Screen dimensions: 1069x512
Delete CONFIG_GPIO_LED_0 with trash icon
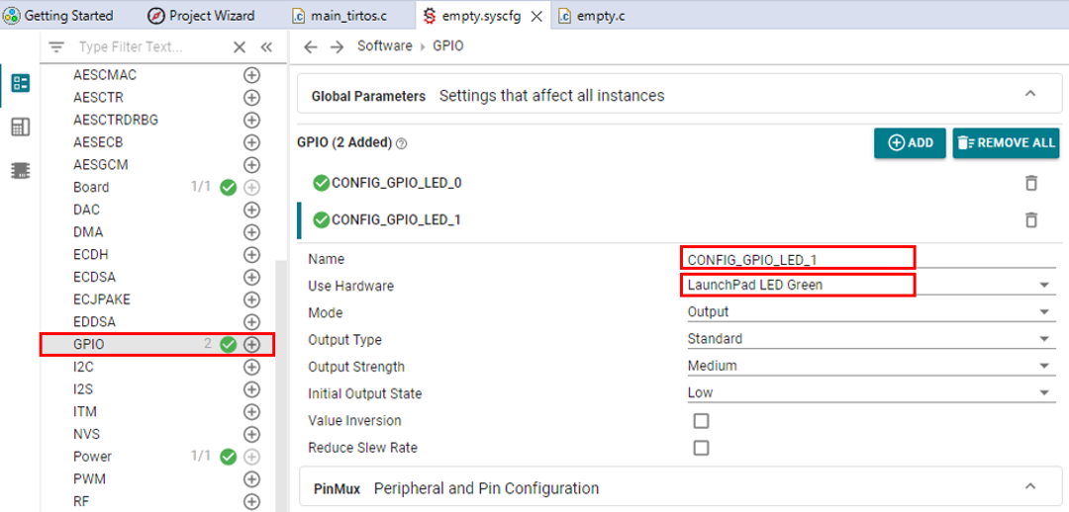click(1031, 183)
